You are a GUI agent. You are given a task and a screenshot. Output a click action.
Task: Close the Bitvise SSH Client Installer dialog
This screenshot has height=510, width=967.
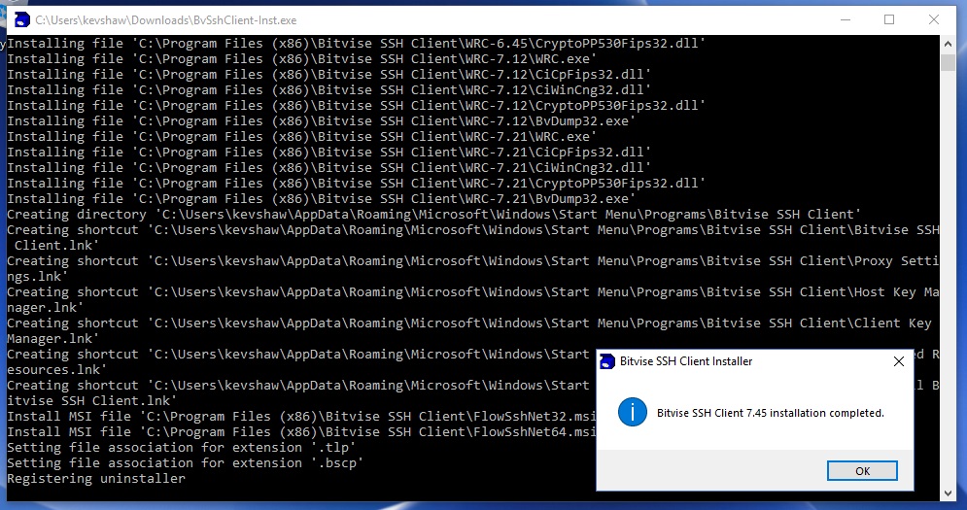tap(898, 361)
